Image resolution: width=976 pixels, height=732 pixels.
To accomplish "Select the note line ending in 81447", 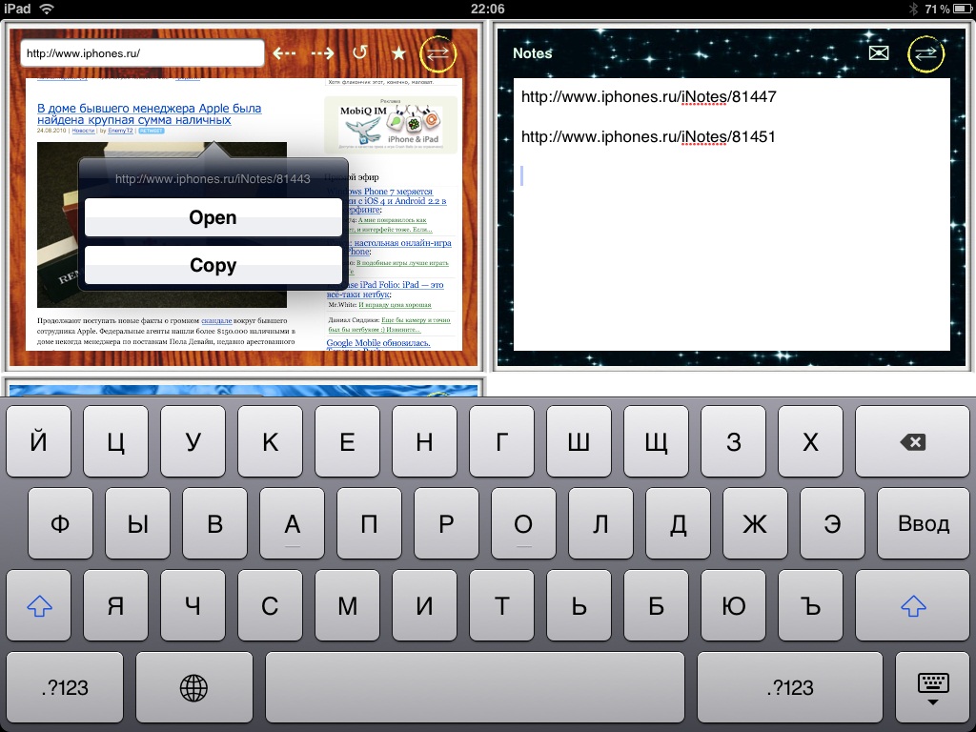I will tap(648, 96).
